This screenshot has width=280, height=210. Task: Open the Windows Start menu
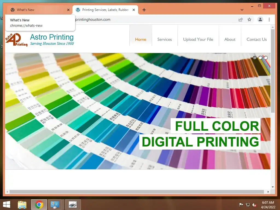(x=7, y=205)
